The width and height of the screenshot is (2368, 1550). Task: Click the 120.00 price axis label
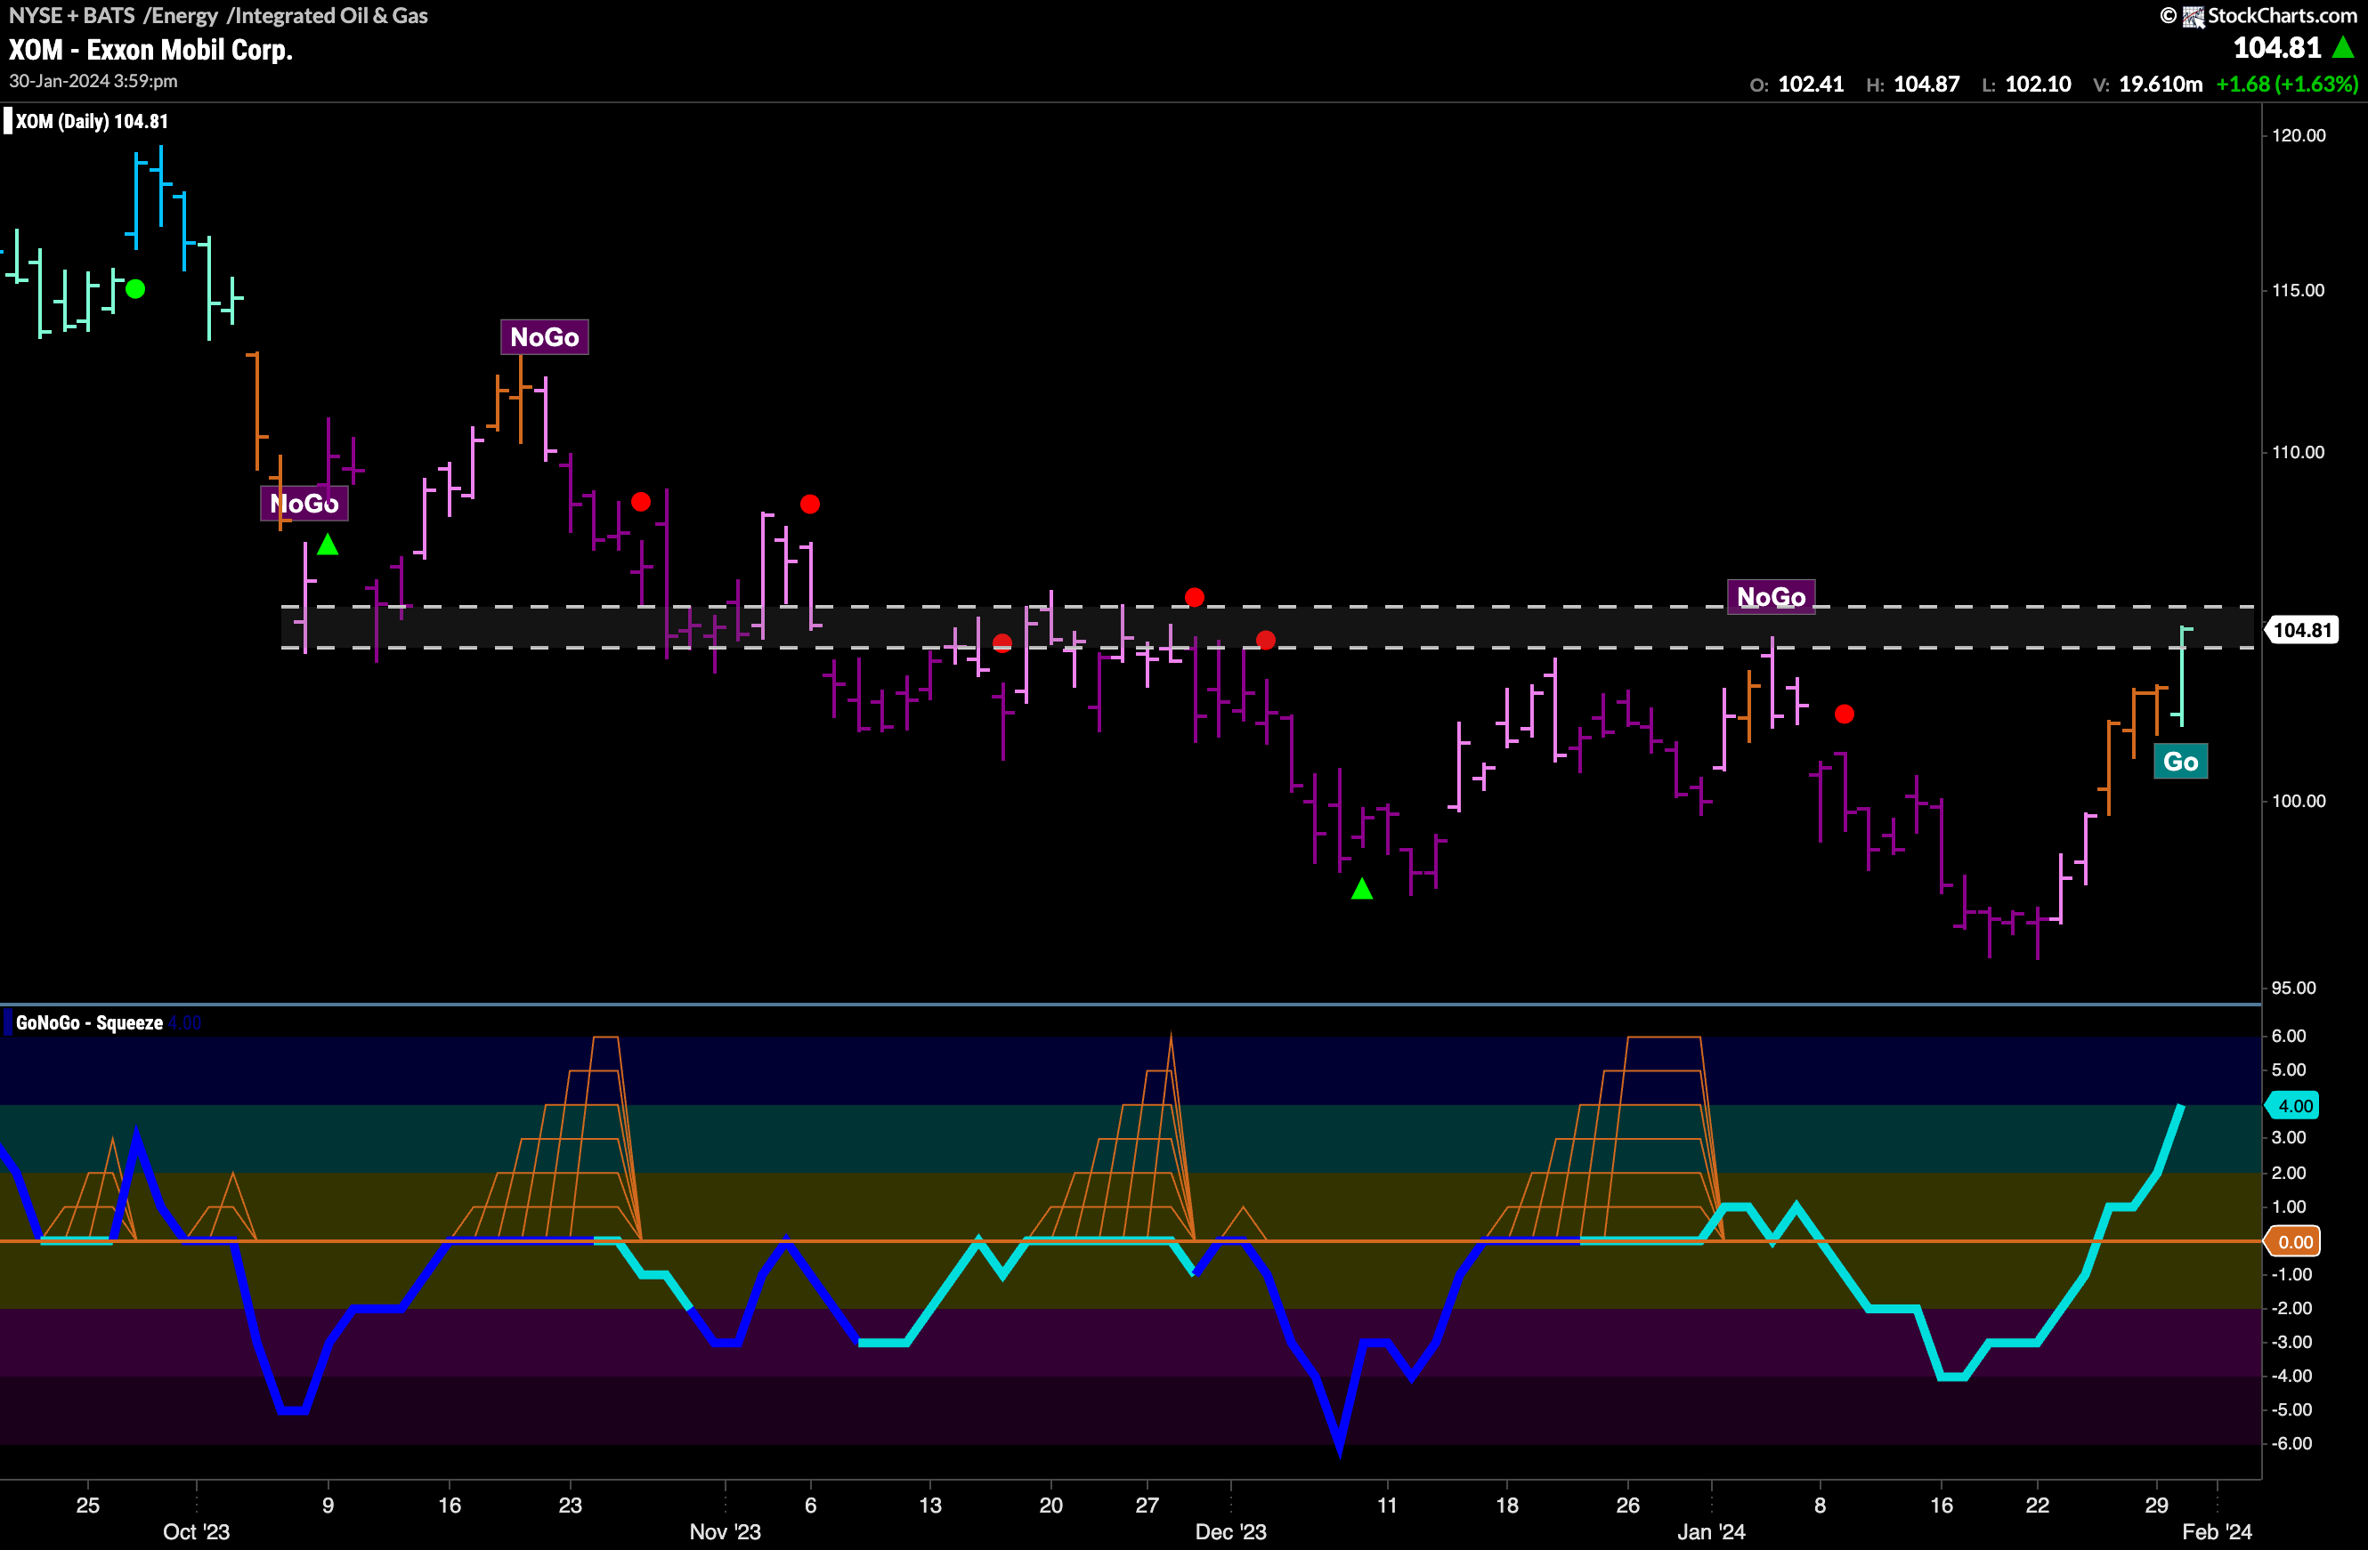(x=2299, y=135)
